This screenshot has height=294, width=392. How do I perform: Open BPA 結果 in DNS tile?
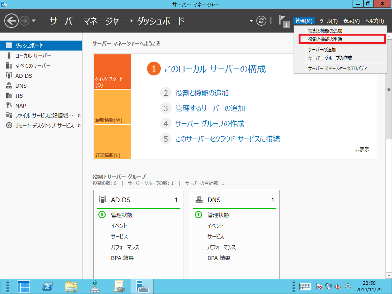click(x=219, y=258)
